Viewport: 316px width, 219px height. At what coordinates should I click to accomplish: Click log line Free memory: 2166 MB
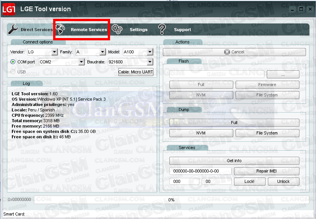(35, 126)
